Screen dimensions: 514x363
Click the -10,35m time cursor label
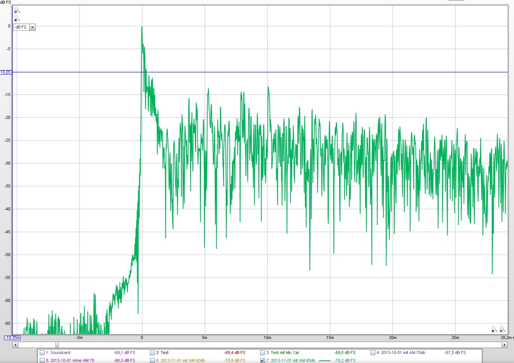[12, 338]
